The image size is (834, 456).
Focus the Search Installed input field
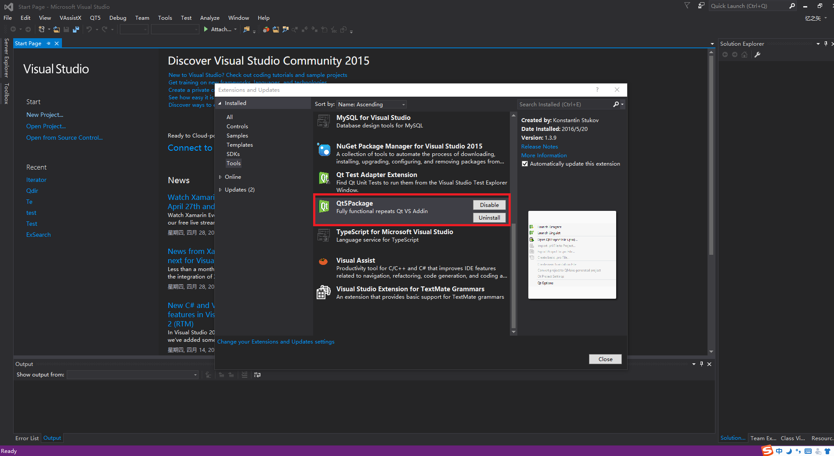tap(565, 104)
